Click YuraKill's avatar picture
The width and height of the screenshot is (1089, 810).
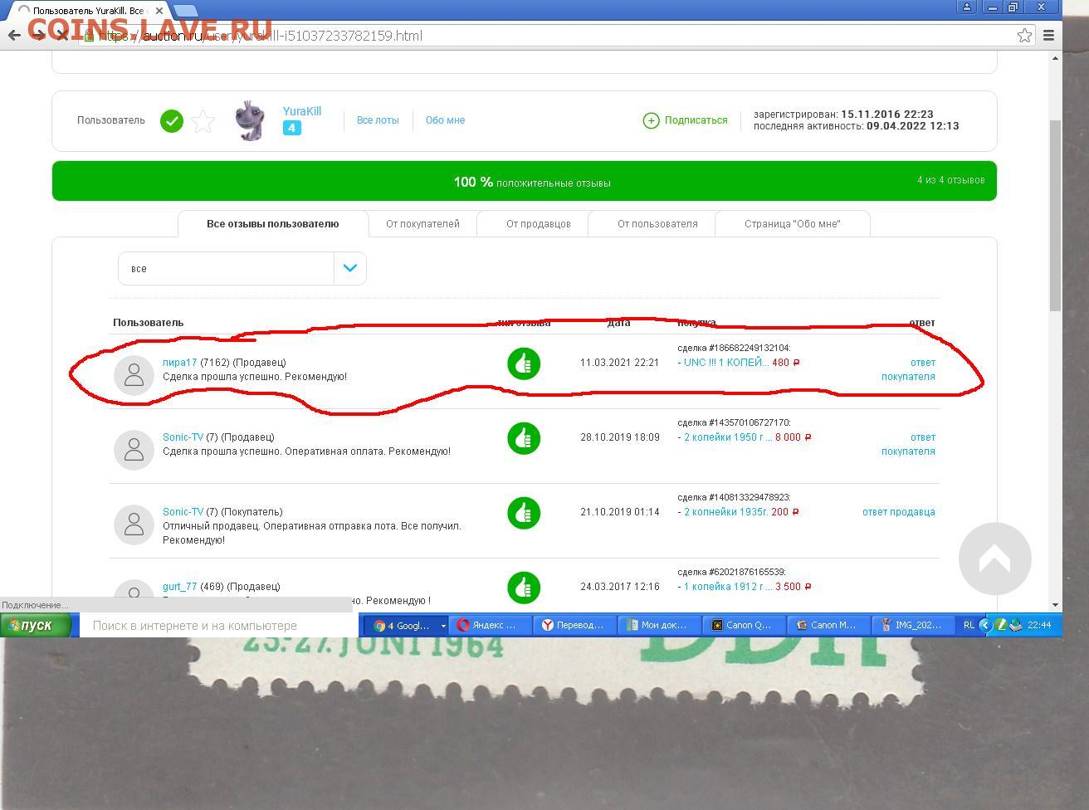(x=250, y=120)
